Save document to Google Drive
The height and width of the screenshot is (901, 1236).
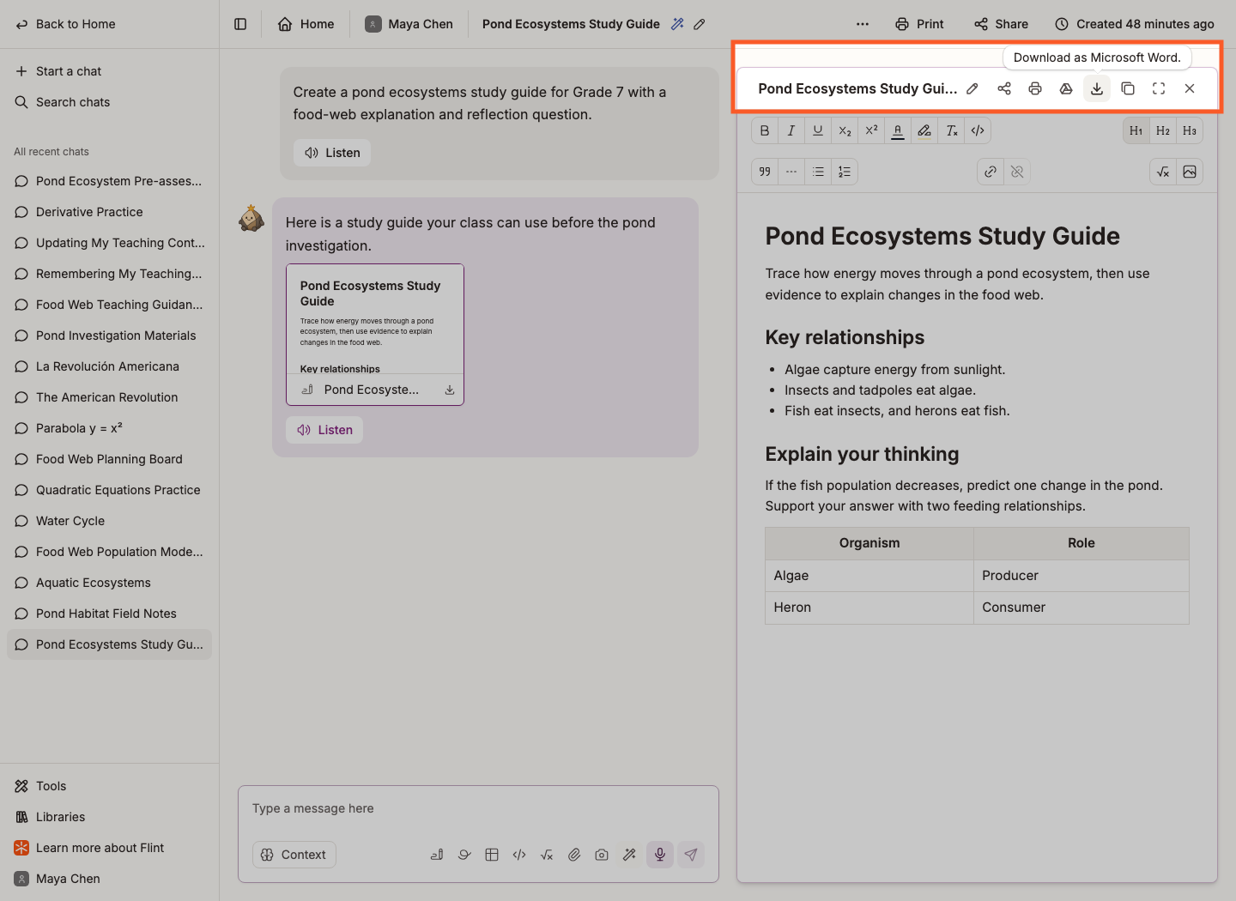pos(1066,88)
